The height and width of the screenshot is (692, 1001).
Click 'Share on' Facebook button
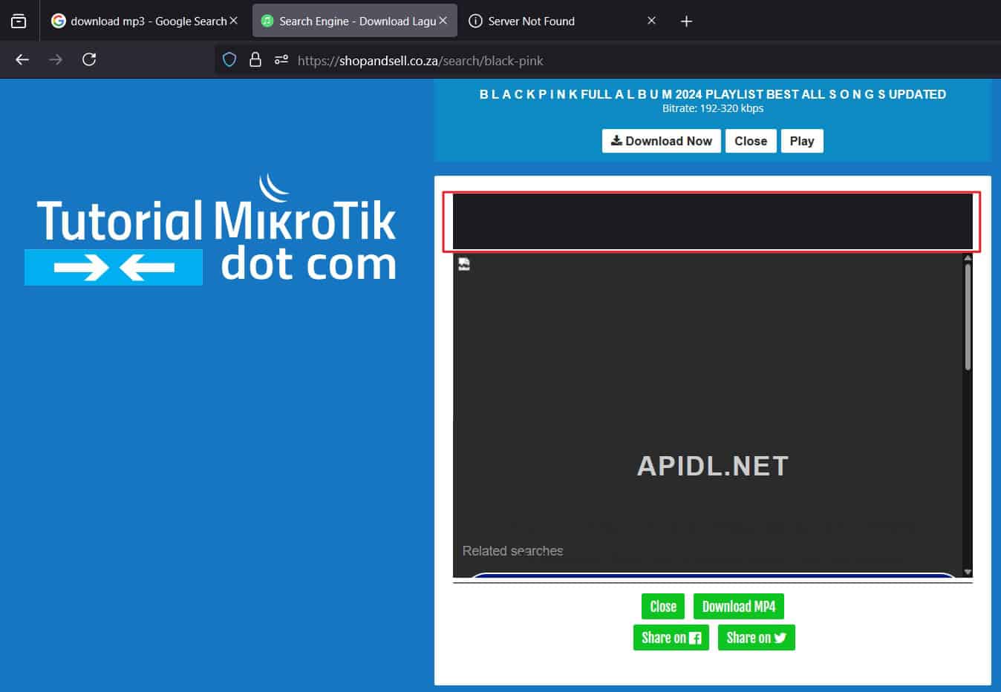(671, 637)
